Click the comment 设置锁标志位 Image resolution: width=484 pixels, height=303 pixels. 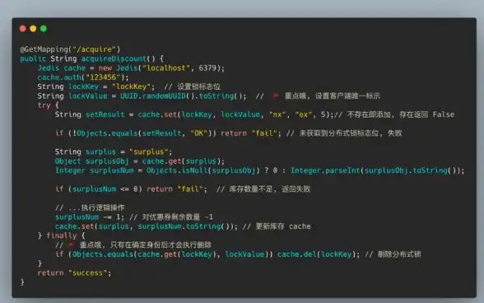pyautogui.click(x=193, y=86)
